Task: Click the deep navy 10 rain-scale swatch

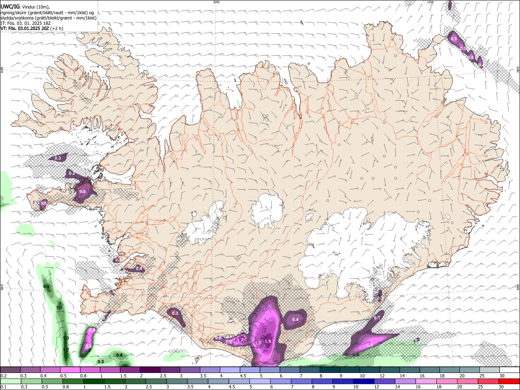Action: [x=364, y=381]
